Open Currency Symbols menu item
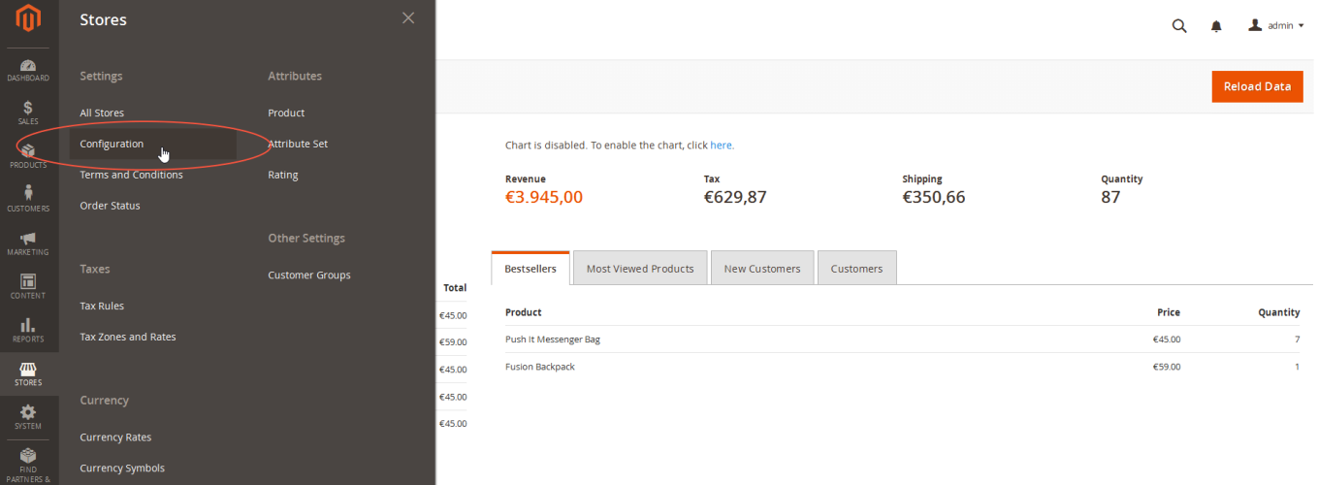 [x=122, y=468]
